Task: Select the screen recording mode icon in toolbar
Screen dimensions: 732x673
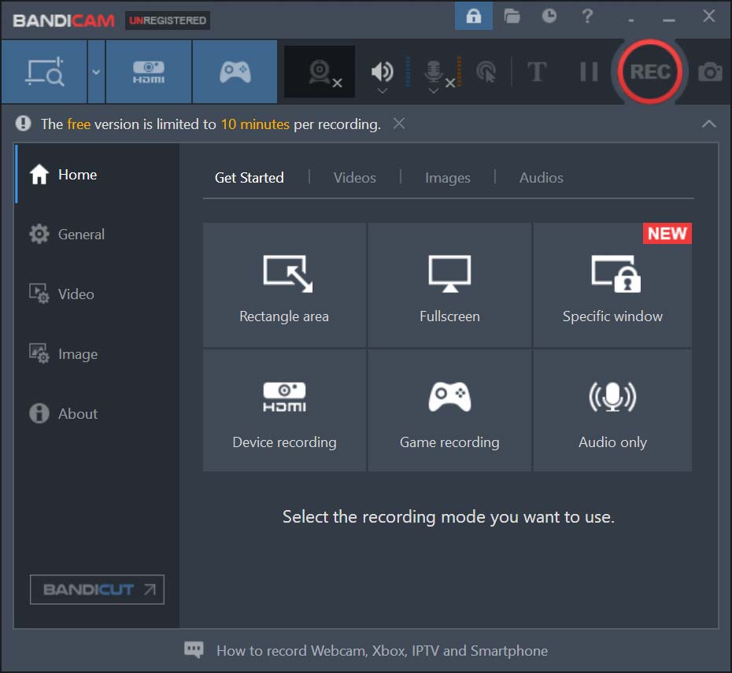Action: coord(44,72)
